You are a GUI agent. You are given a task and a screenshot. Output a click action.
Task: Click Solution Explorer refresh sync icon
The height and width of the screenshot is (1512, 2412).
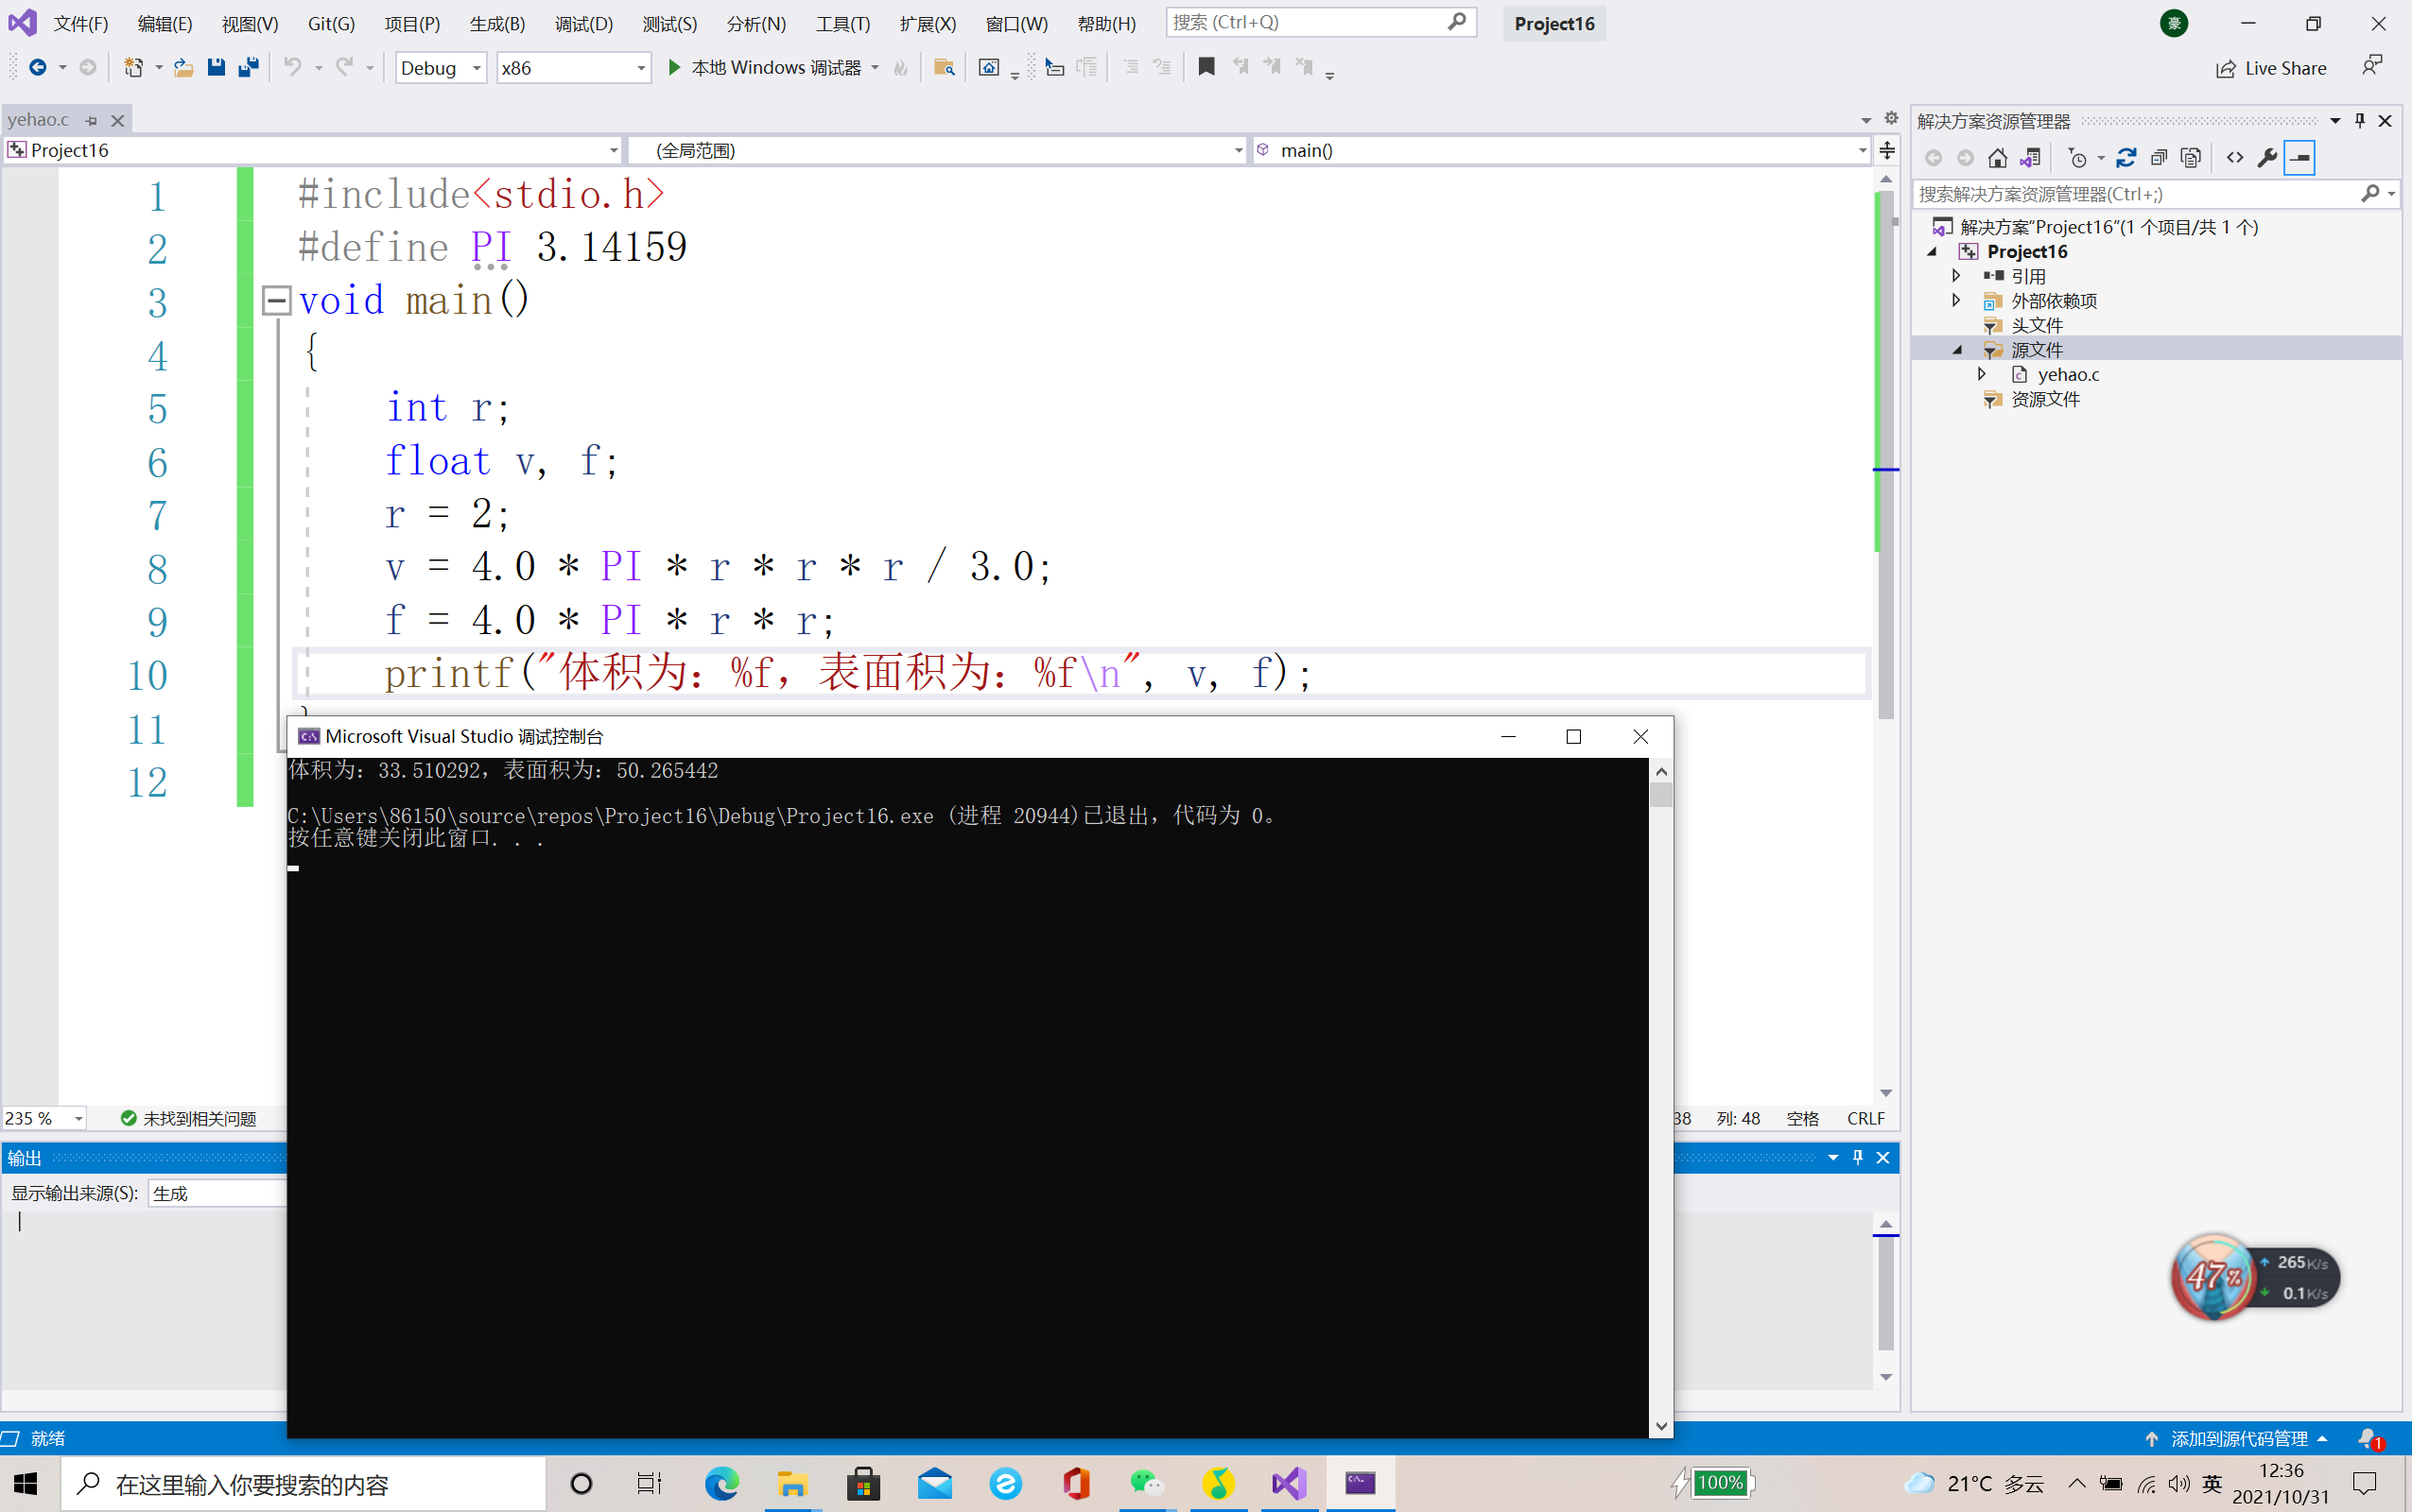point(2126,158)
